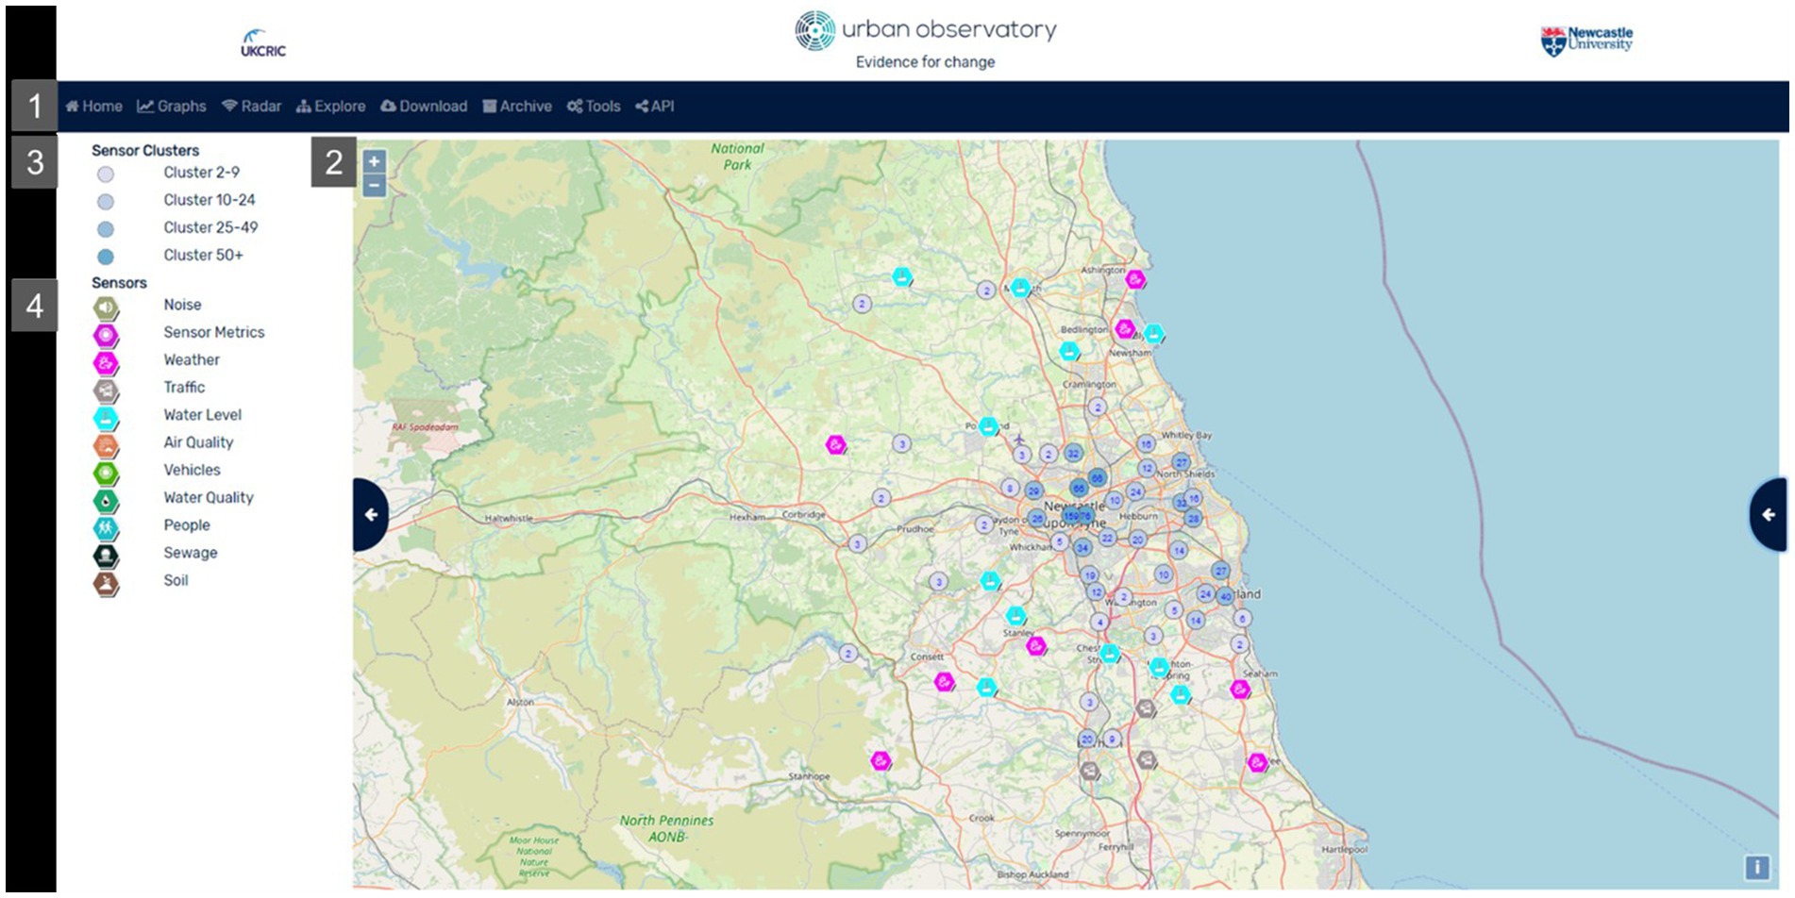
Task: Open the Home menu item
Action: [x=93, y=107]
